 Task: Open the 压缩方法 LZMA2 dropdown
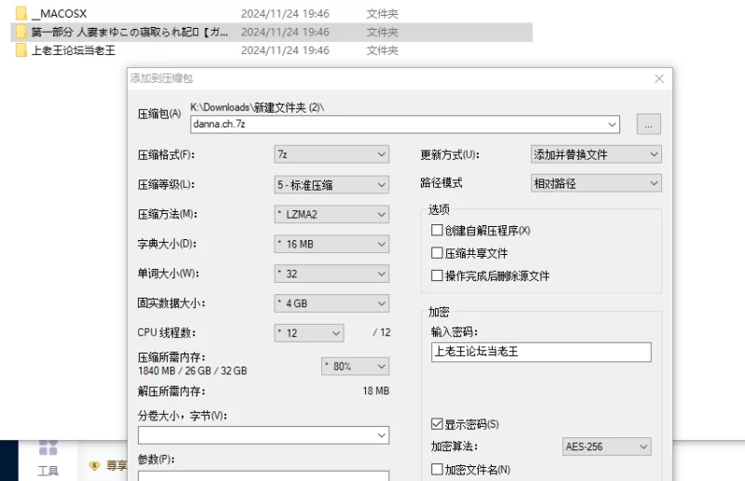(332, 215)
